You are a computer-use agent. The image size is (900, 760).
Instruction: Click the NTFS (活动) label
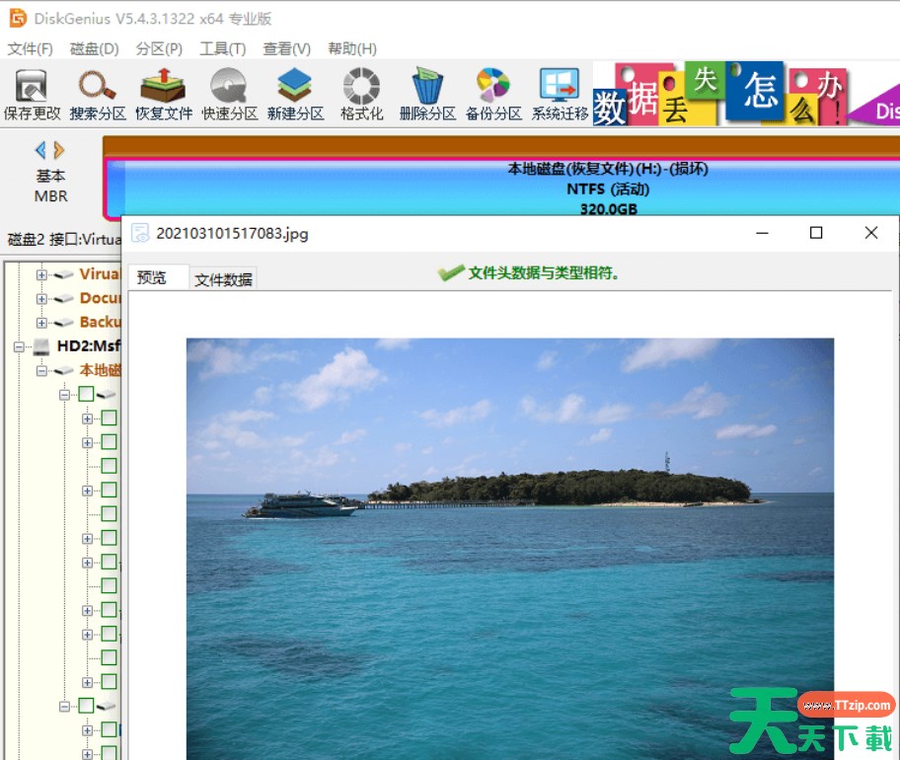[608, 189]
